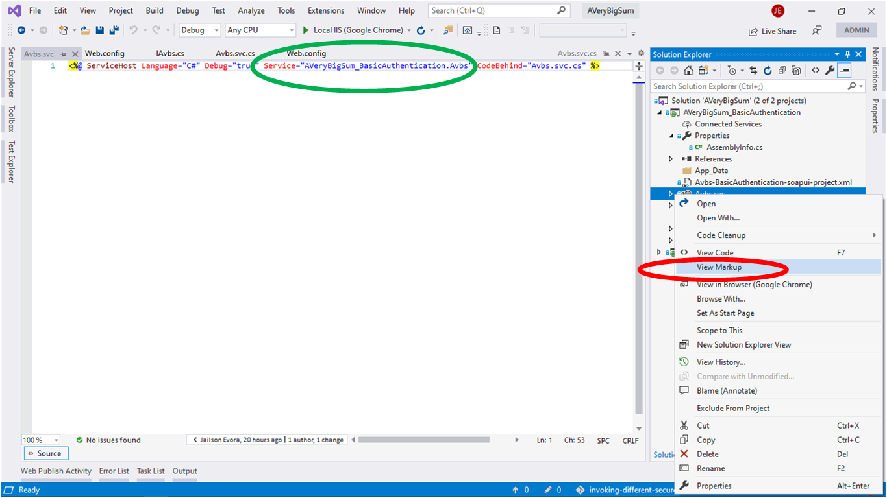
Task: Toggle the Source view button
Action: [45, 453]
